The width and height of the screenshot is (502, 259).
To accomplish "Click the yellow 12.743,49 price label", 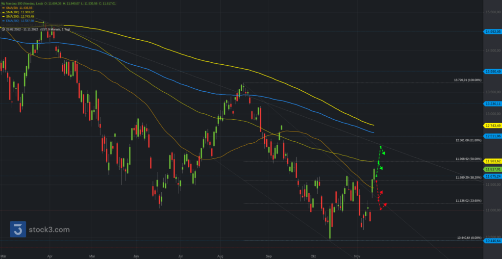I will click(492, 126).
